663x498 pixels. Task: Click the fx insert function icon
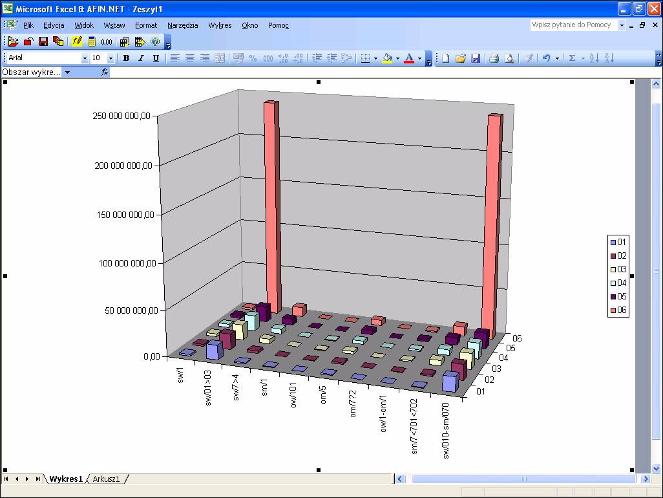[105, 72]
